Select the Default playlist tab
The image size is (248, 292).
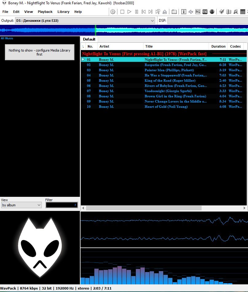[89, 39]
